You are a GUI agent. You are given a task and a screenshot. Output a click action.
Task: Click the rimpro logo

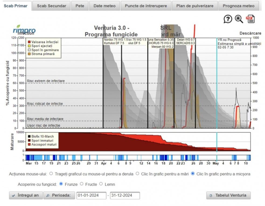24,29
